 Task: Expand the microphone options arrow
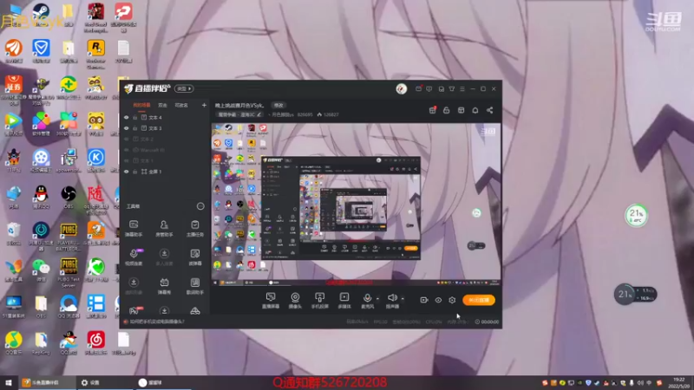point(377,299)
